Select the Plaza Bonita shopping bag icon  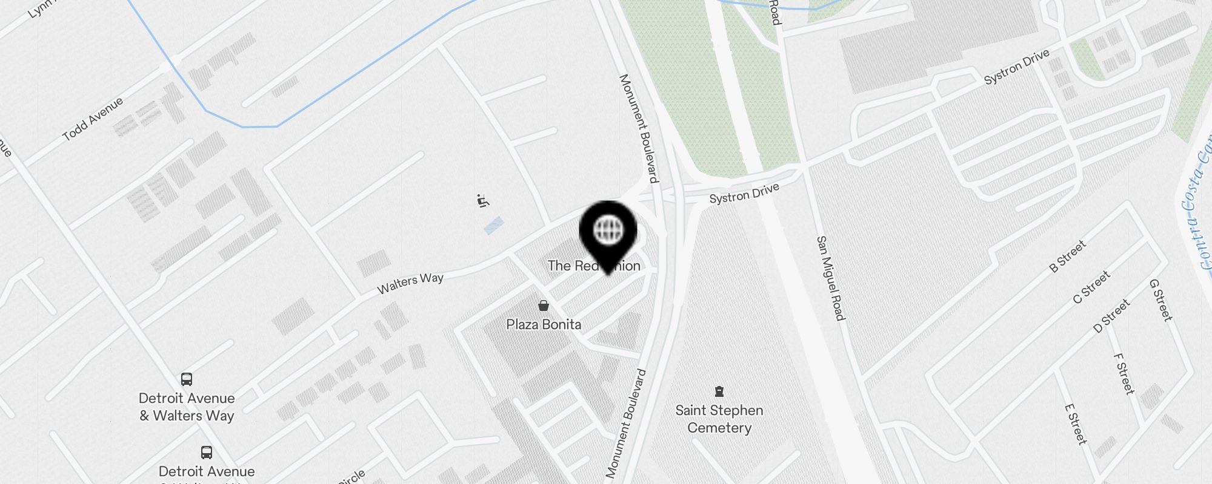pos(544,306)
